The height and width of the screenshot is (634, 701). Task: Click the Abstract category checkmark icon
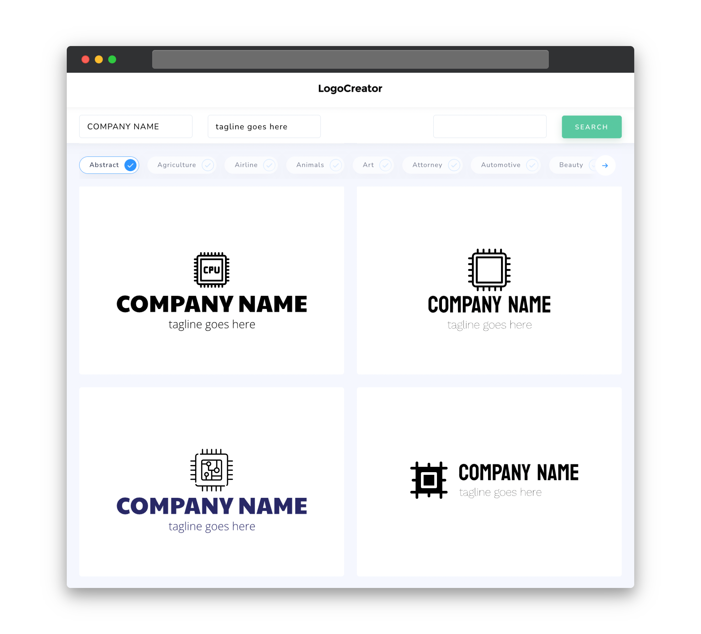click(x=130, y=165)
